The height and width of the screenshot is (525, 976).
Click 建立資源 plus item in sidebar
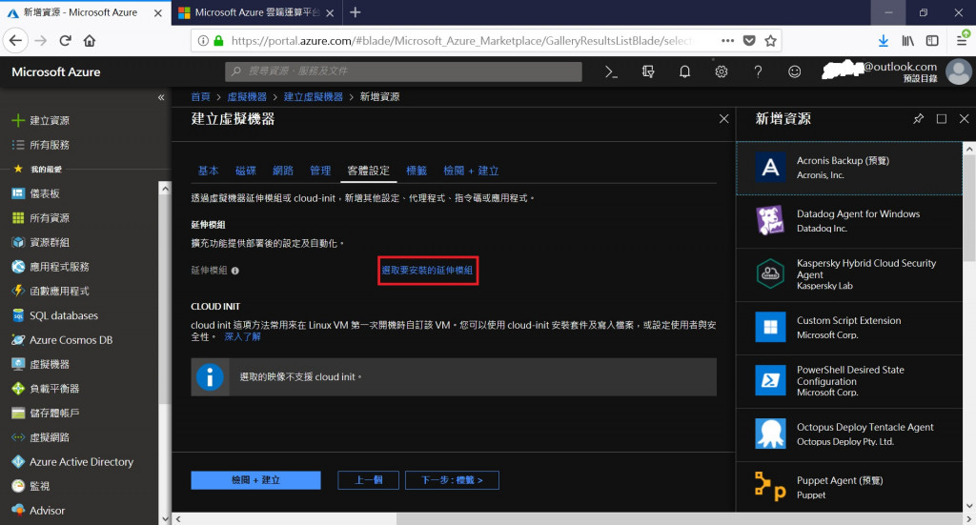click(x=41, y=121)
